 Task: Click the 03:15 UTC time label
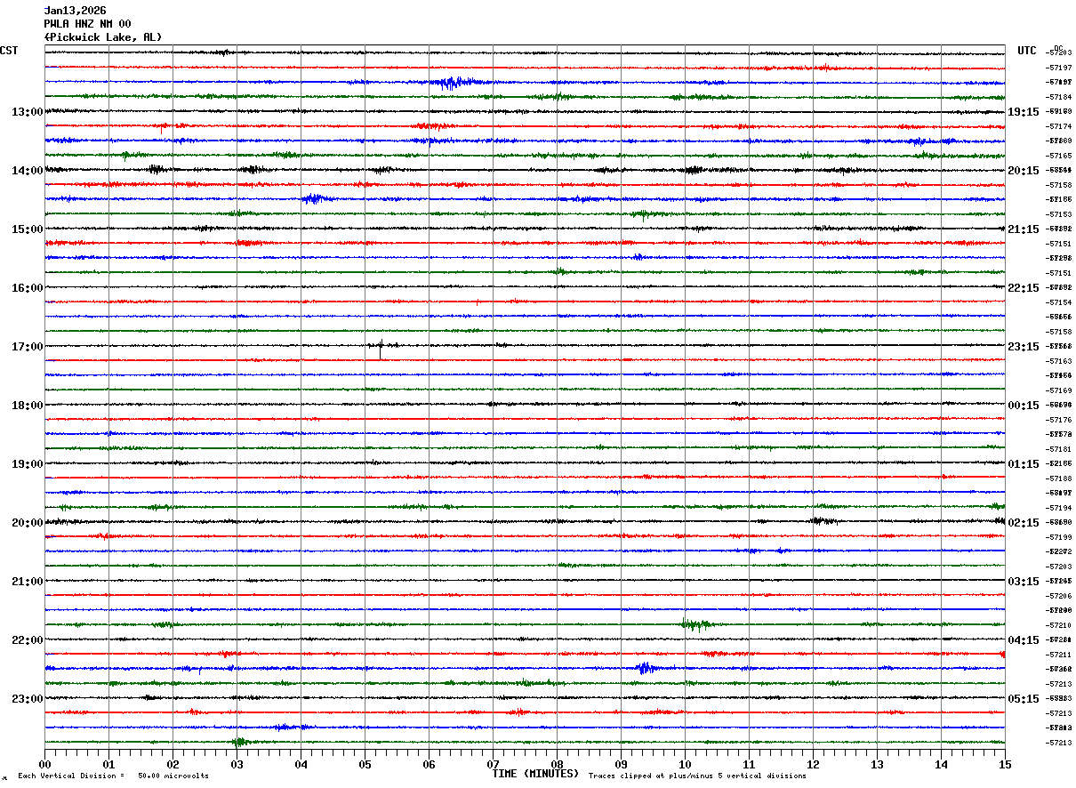point(1023,582)
